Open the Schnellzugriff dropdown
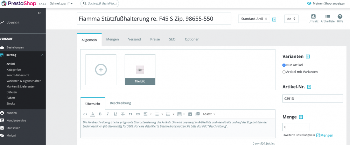Screen dimensions: 350x145 click(61, 3)
